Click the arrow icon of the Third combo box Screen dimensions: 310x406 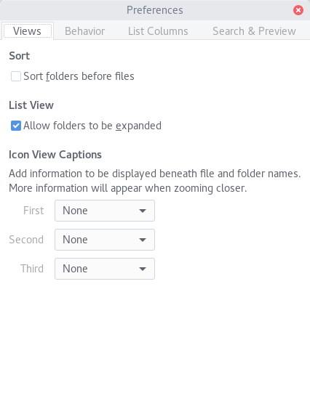click(143, 269)
